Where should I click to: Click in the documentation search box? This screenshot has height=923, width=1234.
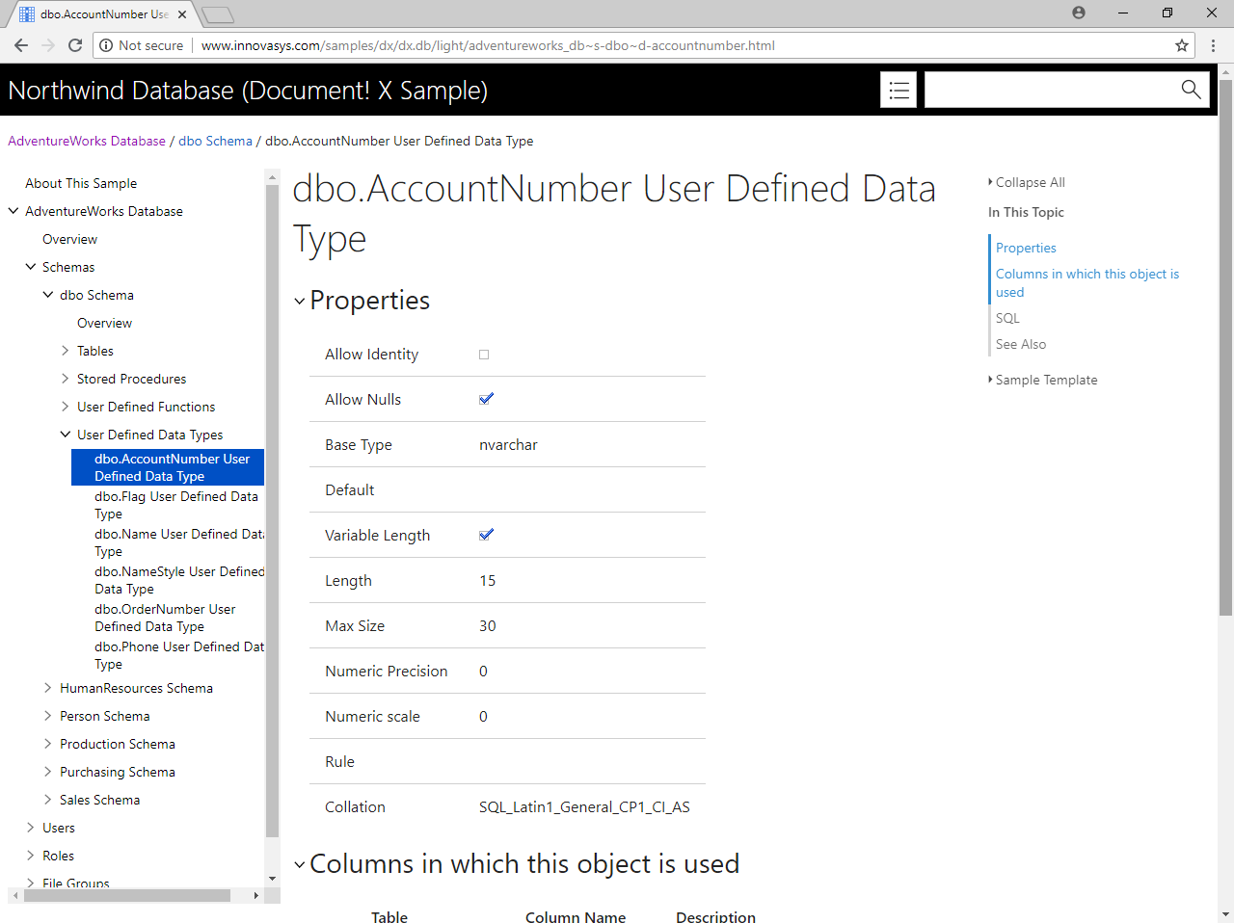(1049, 90)
